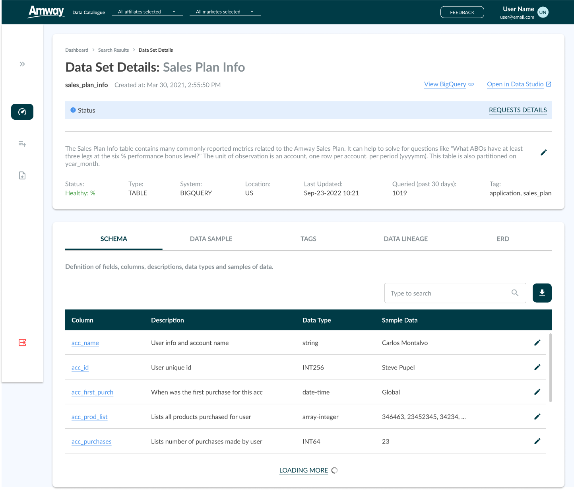
Task: Click the Sample Data table header
Action: pyautogui.click(x=399, y=320)
